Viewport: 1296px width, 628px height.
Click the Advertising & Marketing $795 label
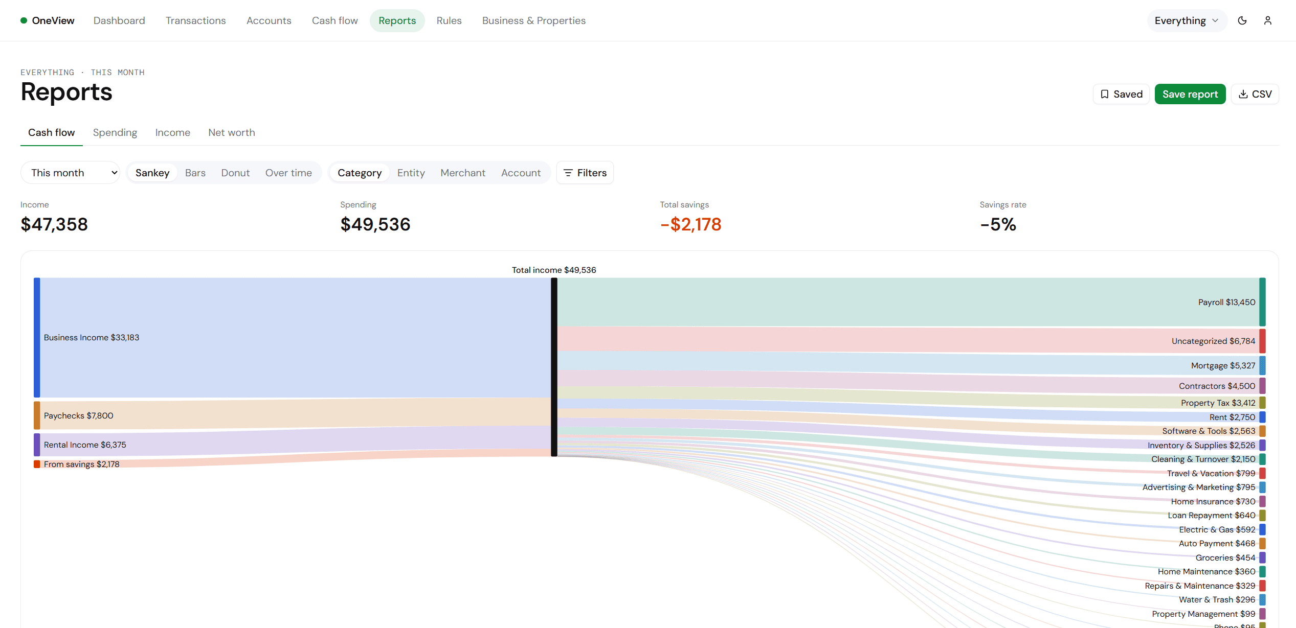[x=1199, y=487]
